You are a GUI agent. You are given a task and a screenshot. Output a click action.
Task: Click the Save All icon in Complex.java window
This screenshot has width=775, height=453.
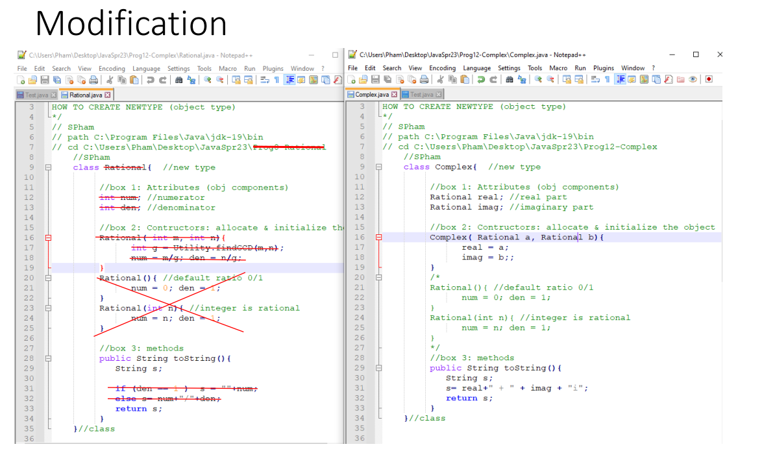386,79
